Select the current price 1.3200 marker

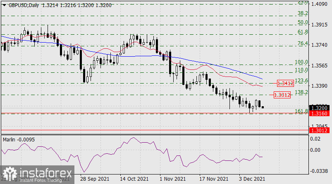coord(320,108)
